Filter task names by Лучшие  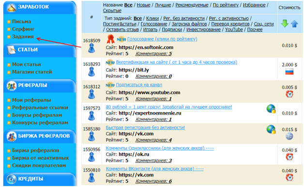click(x=163, y=5)
